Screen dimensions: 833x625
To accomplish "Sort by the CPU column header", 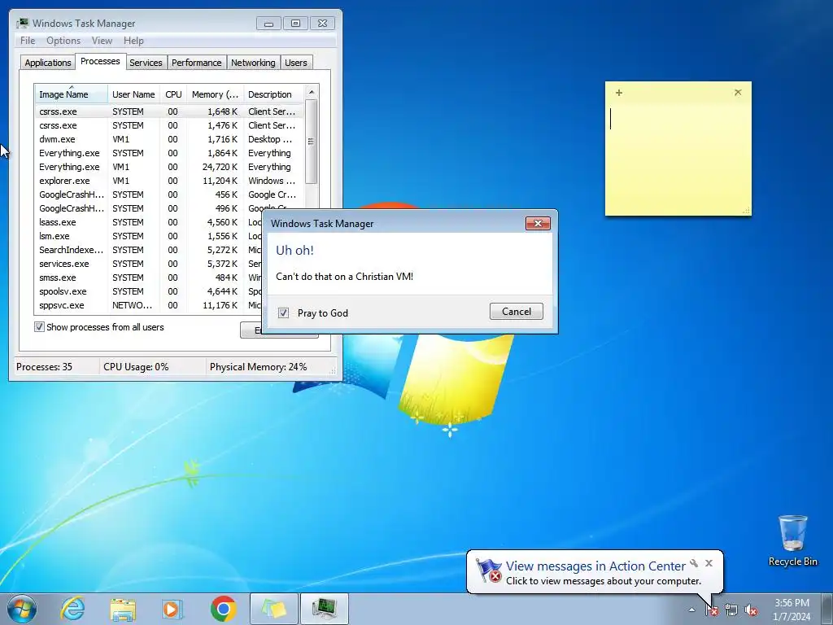I will (173, 94).
